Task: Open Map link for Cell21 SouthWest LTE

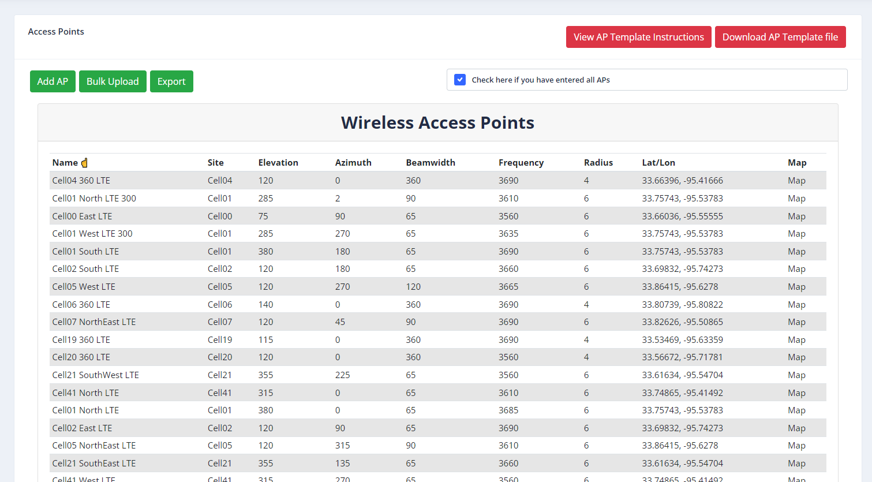Action: tap(796, 375)
